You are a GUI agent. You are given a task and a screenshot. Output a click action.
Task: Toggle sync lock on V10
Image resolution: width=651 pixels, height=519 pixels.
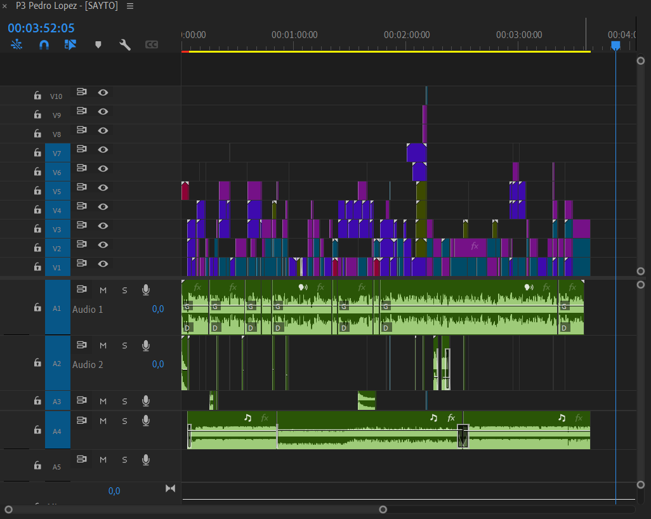pos(82,92)
